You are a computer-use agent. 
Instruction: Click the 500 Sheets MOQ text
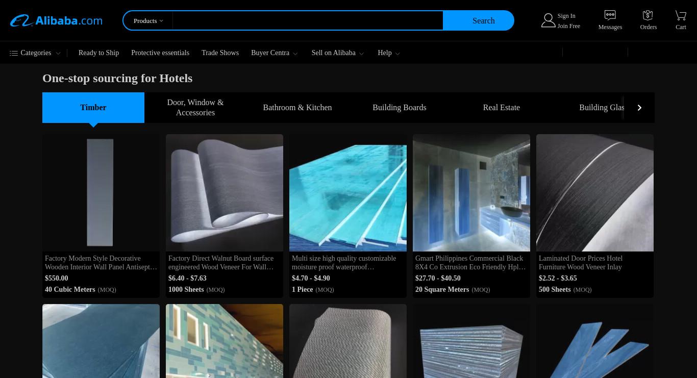click(565, 290)
